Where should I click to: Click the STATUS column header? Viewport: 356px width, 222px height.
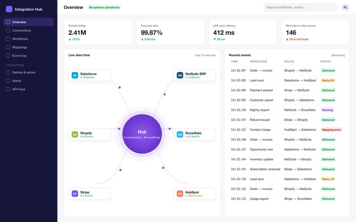325,61
